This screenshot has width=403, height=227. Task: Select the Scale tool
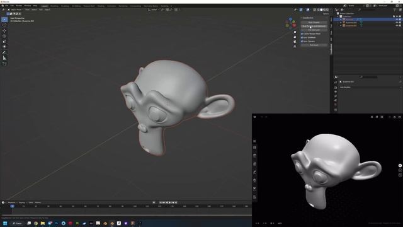point(4,42)
